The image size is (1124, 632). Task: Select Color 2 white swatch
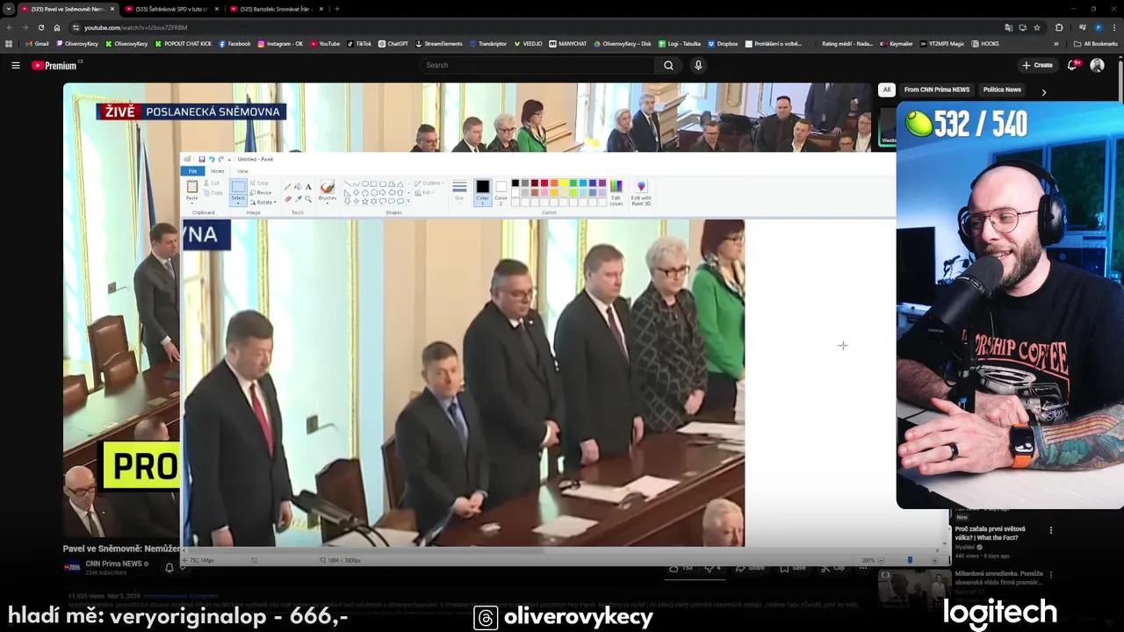click(501, 190)
